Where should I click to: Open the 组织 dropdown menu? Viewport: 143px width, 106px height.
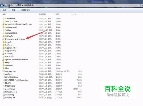point(5,10)
